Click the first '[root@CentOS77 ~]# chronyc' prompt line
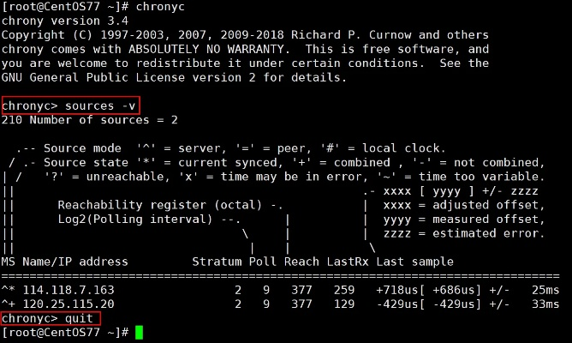 [93, 7]
